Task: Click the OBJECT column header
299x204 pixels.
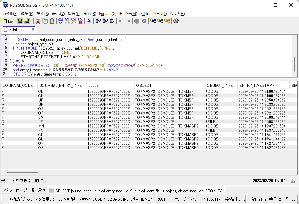Action: click(170, 86)
